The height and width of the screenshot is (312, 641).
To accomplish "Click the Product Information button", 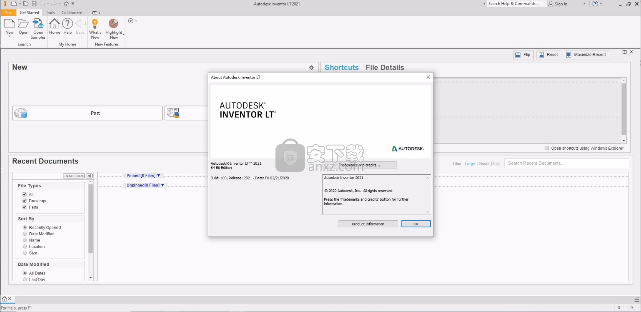I will point(368,224).
